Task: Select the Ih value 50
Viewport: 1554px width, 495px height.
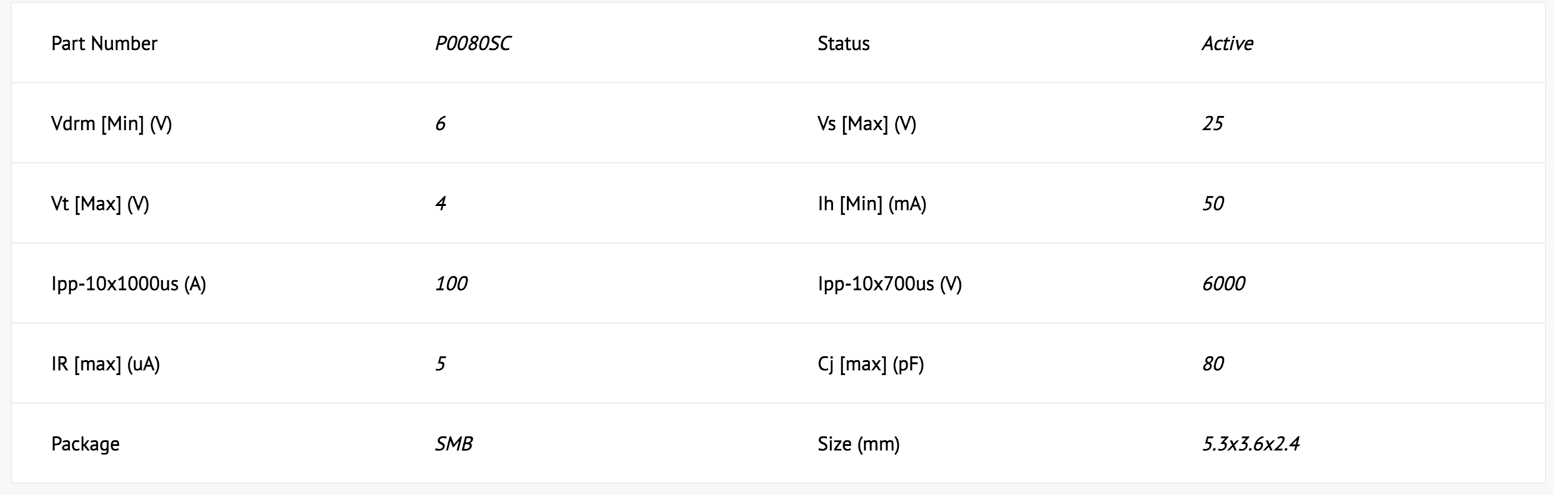Action: pos(1213,204)
